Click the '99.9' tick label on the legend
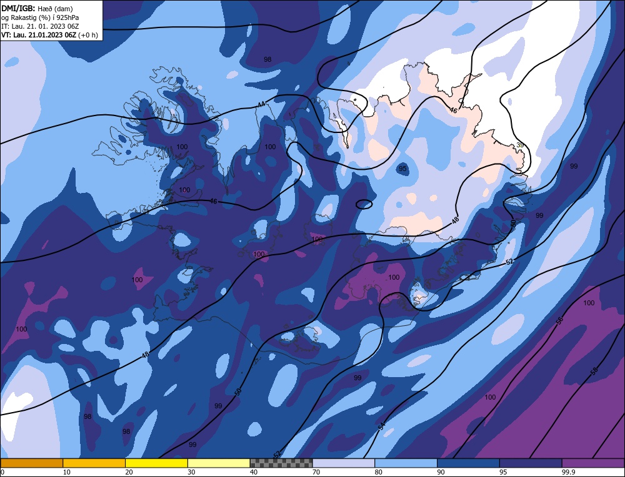The image size is (625, 477). (567, 472)
